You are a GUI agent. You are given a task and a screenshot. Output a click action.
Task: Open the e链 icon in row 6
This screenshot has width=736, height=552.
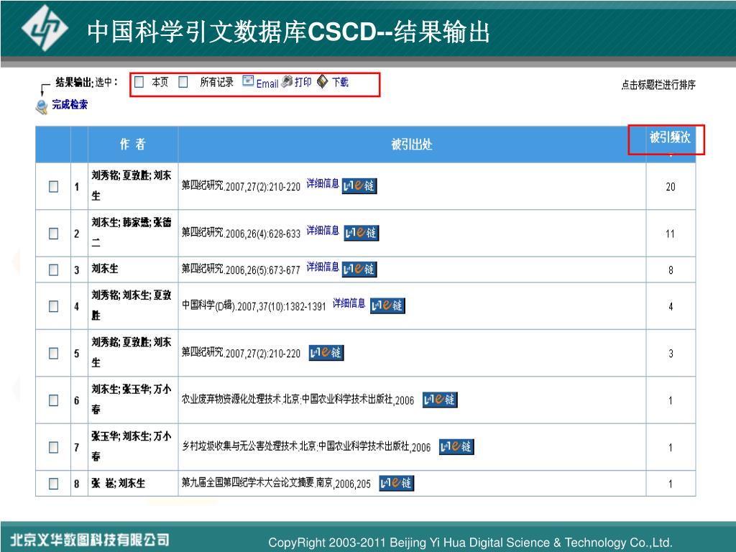coord(439,400)
